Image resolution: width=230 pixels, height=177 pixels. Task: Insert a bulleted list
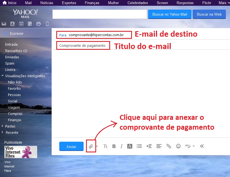(x=139, y=146)
